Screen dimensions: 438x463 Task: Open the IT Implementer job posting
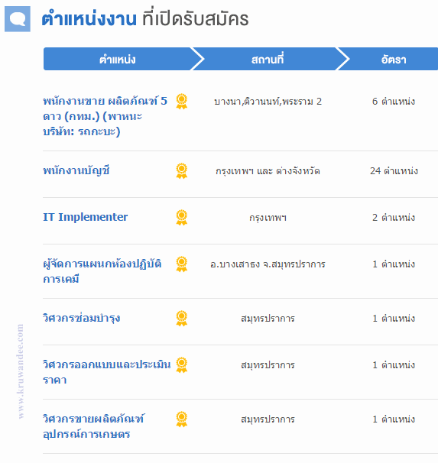[86, 217]
